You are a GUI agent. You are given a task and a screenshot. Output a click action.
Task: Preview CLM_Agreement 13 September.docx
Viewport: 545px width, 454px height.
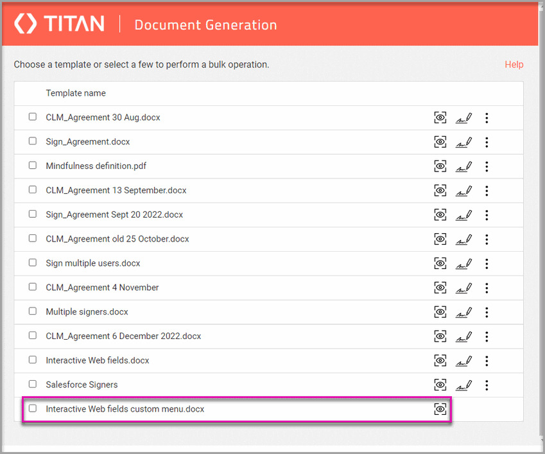click(x=440, y=191)
